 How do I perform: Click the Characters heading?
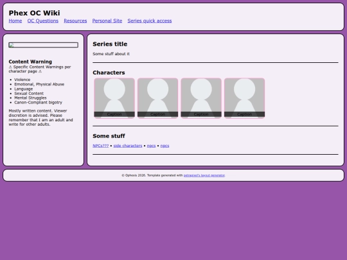point(109,73)
